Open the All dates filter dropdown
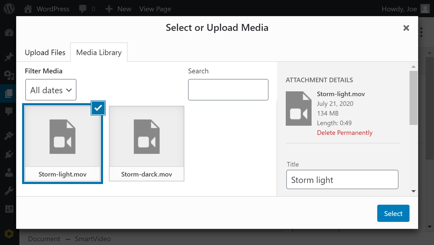434x245 pixels. point(51,90)
